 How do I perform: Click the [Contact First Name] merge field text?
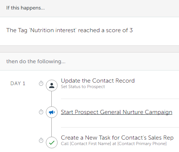91,144
